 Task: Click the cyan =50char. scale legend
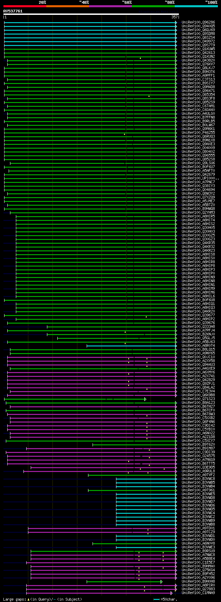click(165, 599)
